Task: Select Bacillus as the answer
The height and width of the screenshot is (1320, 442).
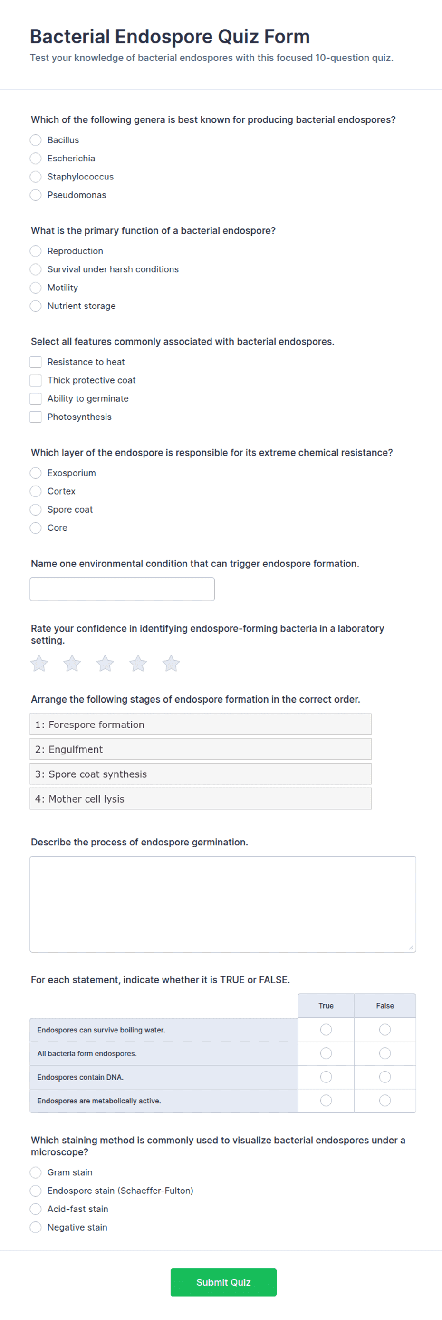Action: 35,140
